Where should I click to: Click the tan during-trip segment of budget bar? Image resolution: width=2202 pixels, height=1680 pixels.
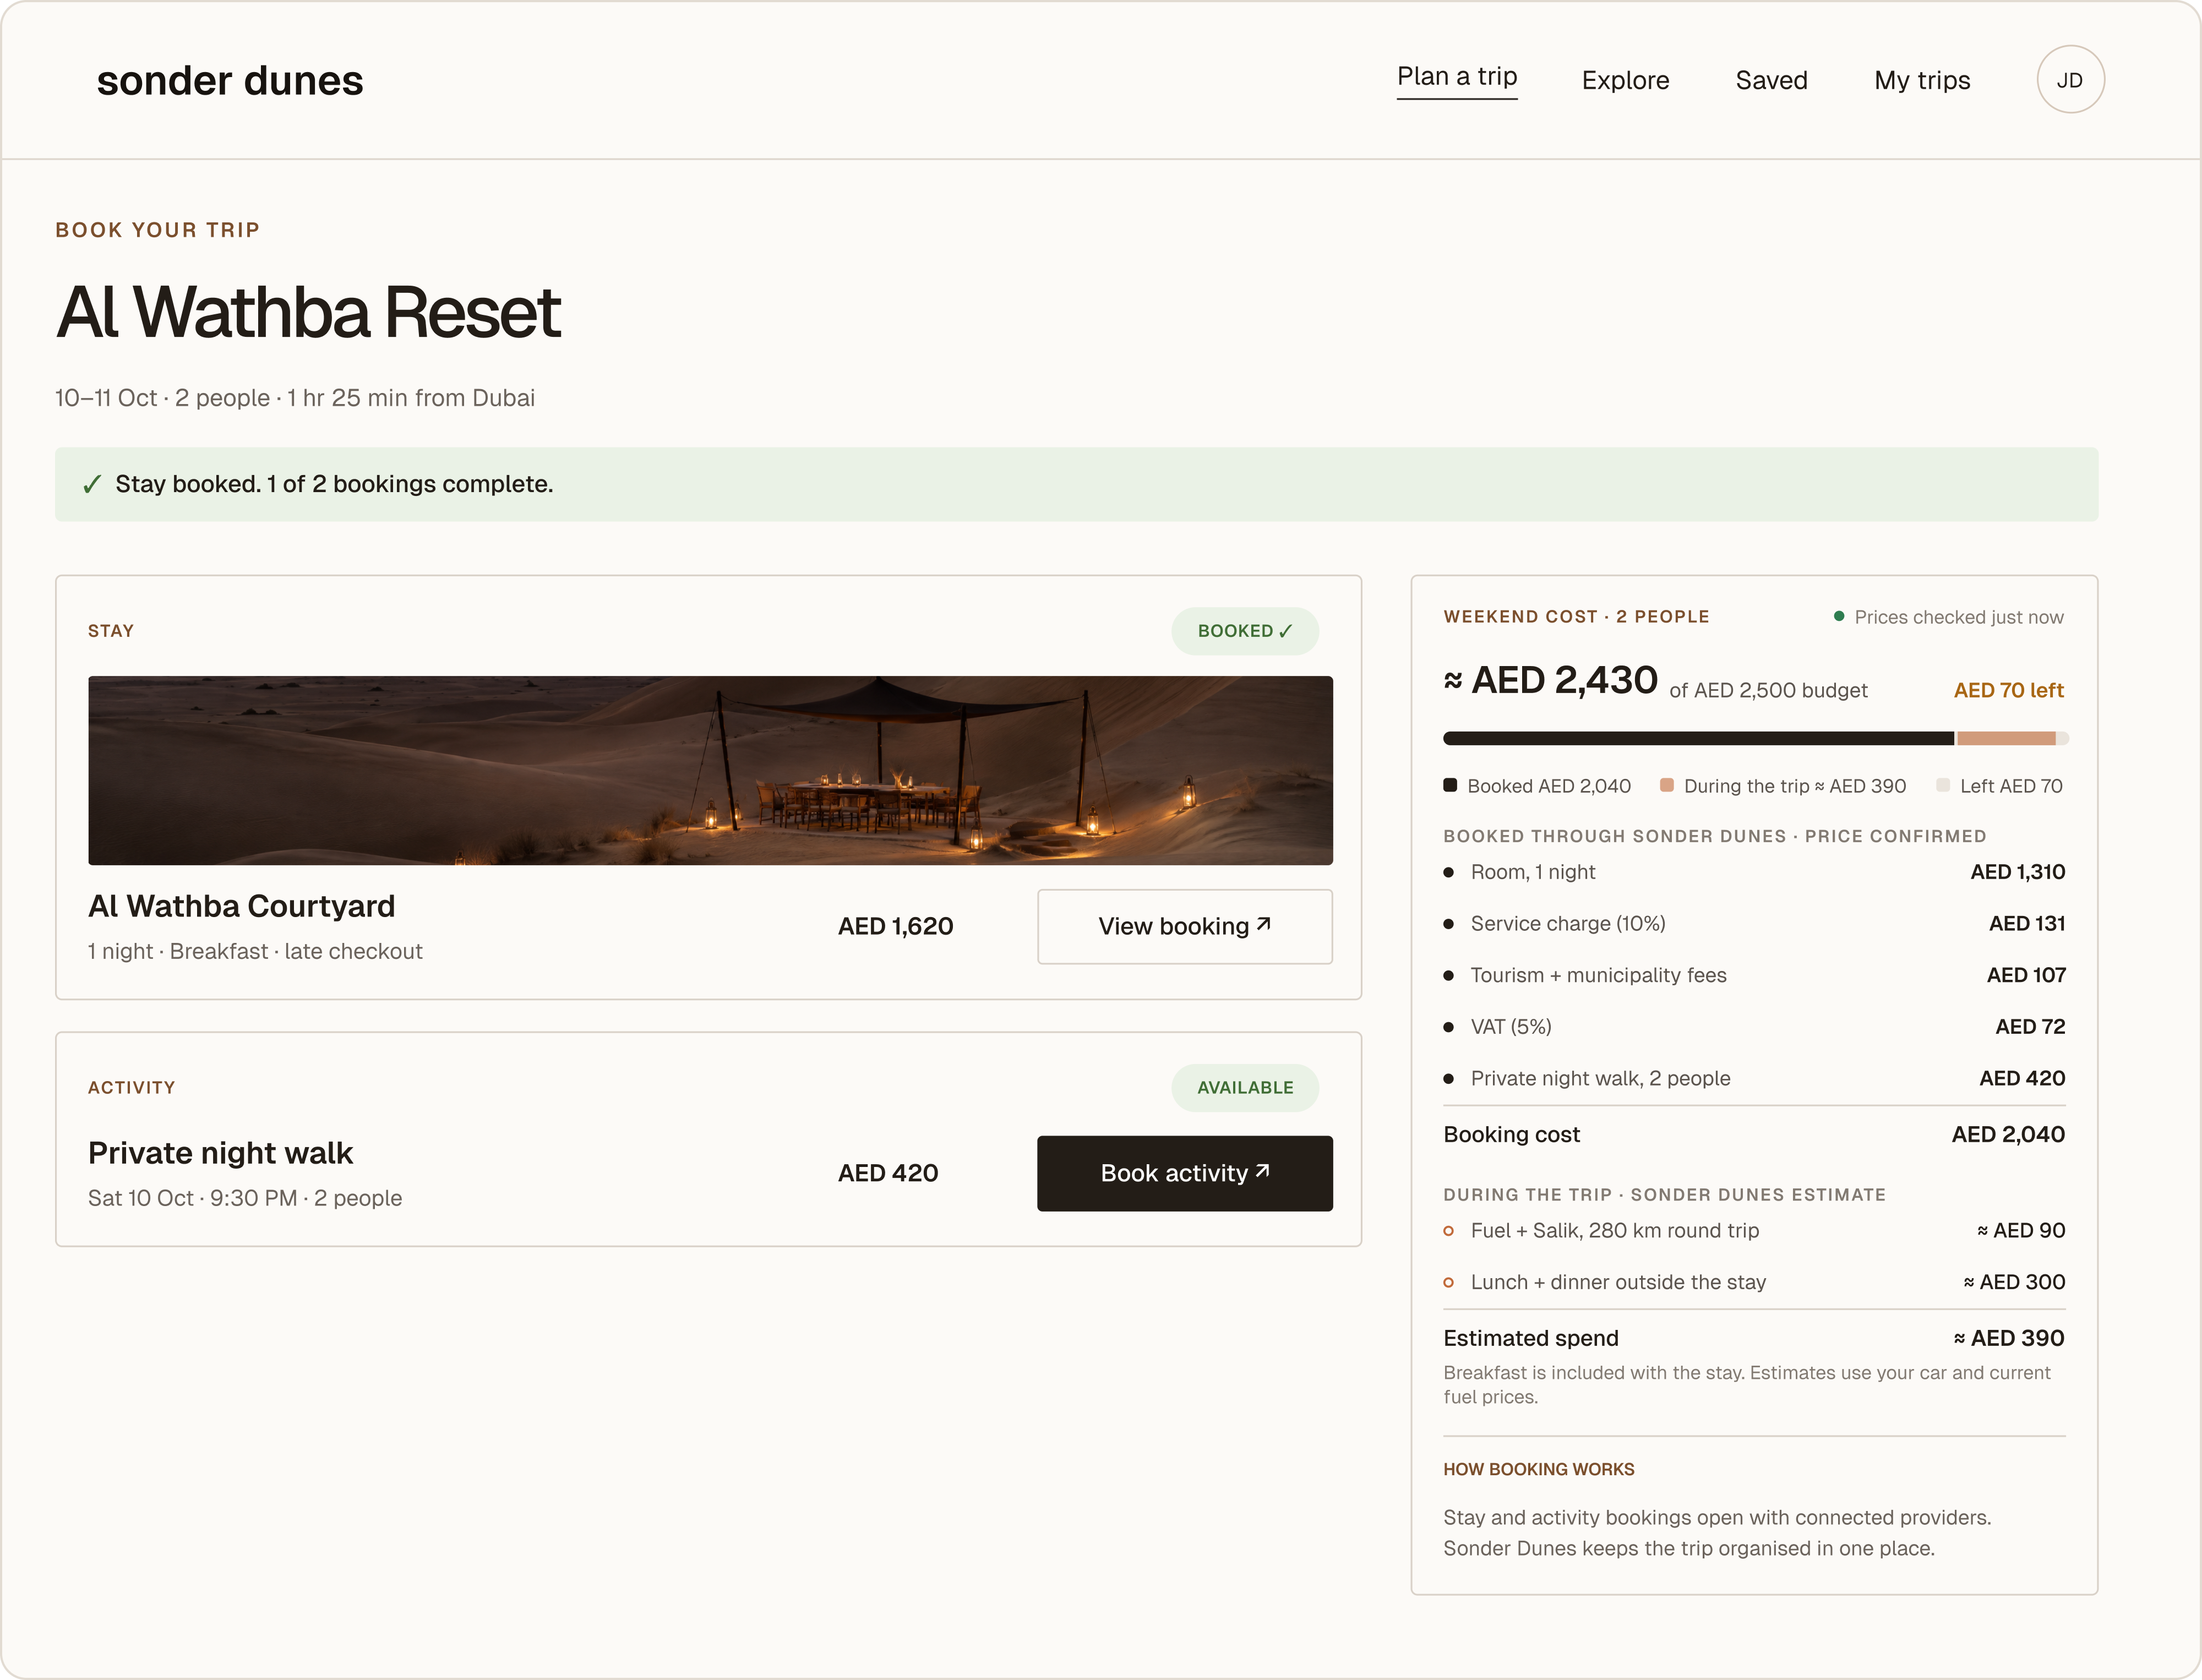[x=2006, y=738]
